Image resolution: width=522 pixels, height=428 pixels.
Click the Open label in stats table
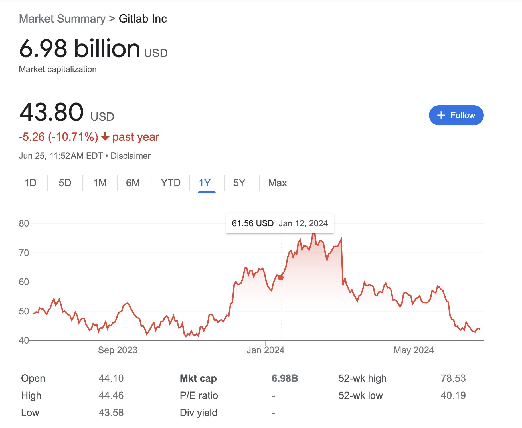click(33, 378)
